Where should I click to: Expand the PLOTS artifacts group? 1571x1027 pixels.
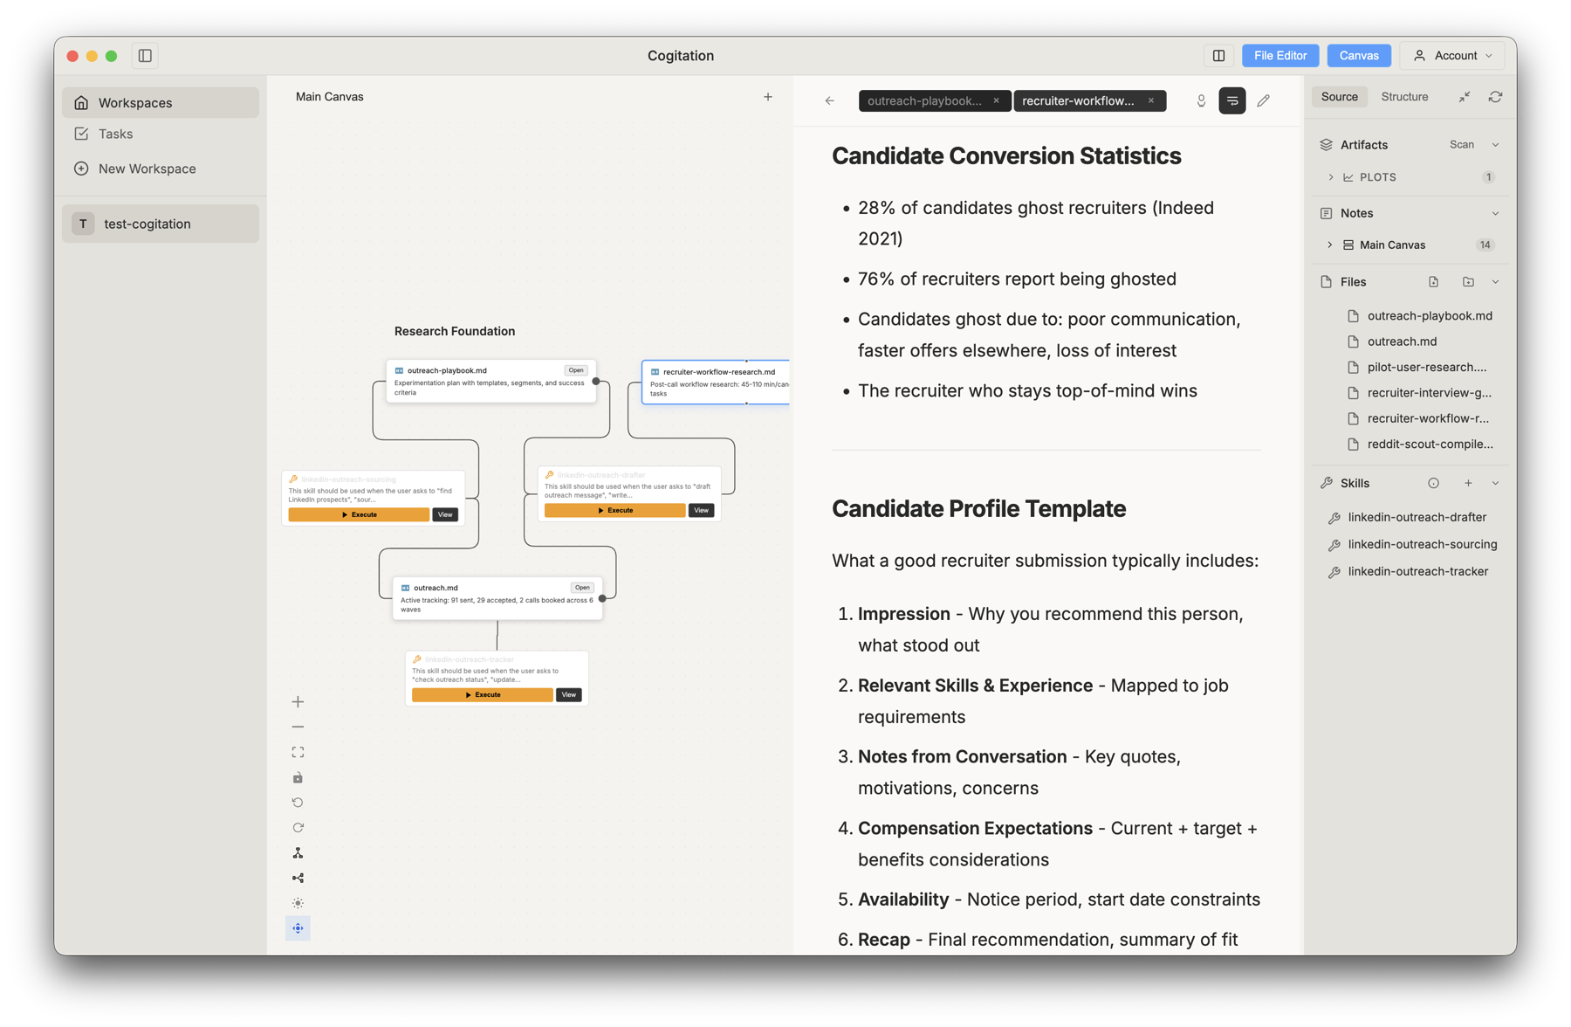point(1330,176)
